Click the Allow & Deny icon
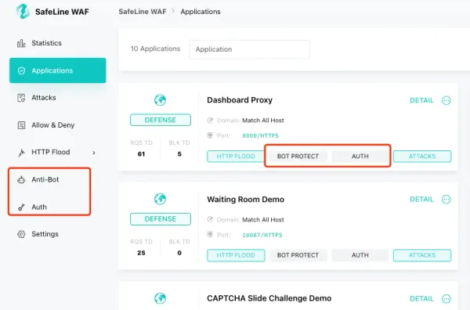This screenshot has width=470, height=310. coord(21,125)
